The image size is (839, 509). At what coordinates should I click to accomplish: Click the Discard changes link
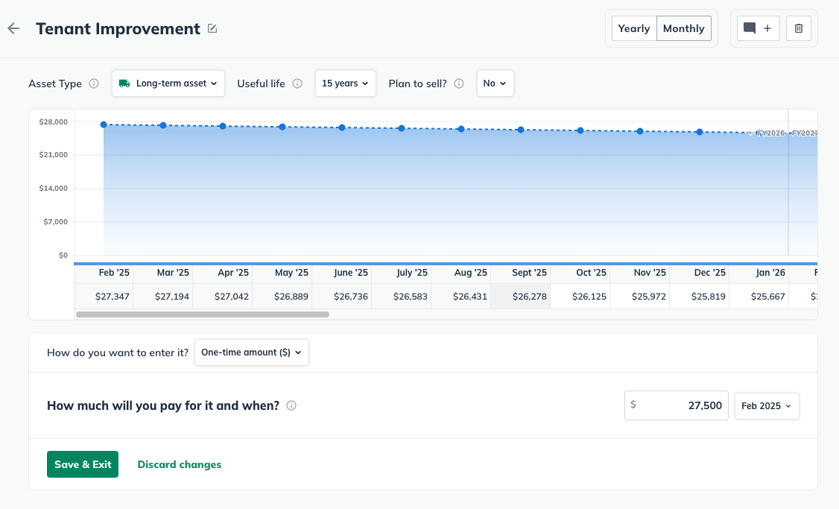click(180, 464)
